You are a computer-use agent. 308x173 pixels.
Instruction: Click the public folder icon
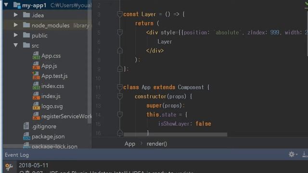pyautogui.click(x=26, y=35)
